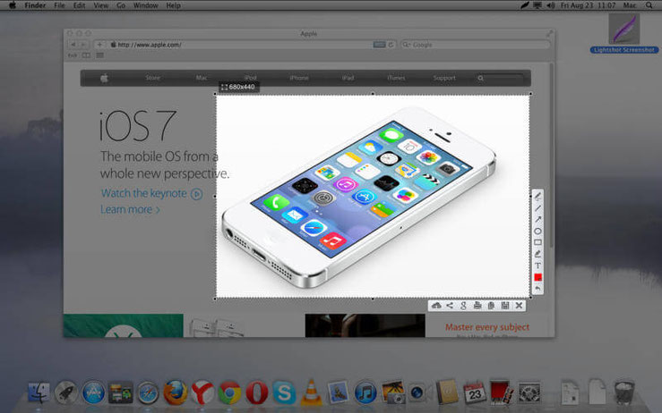Open Store tab on Apple site
The height and width of the screenshot is (413, 662).
pos(153,78)
